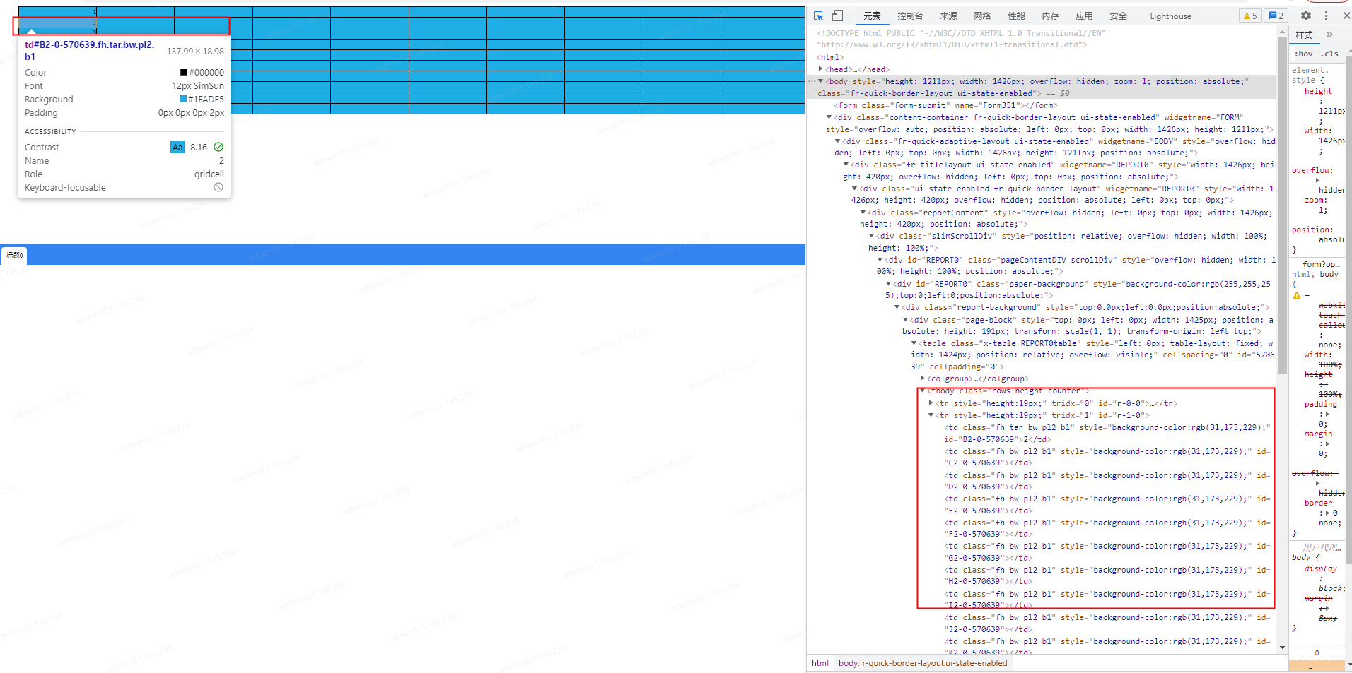
Task: Switch to the 控制台 tab
Action: (910, 16)
